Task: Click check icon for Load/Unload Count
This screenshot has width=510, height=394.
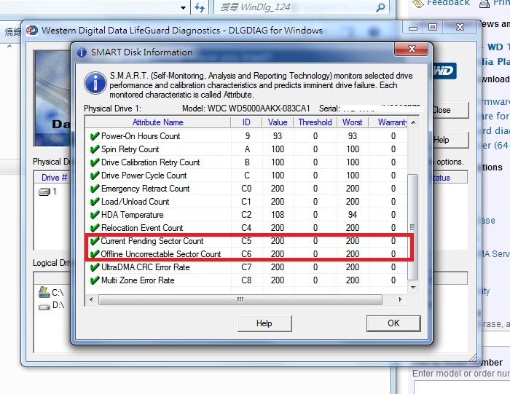Action: click(94, 202)
